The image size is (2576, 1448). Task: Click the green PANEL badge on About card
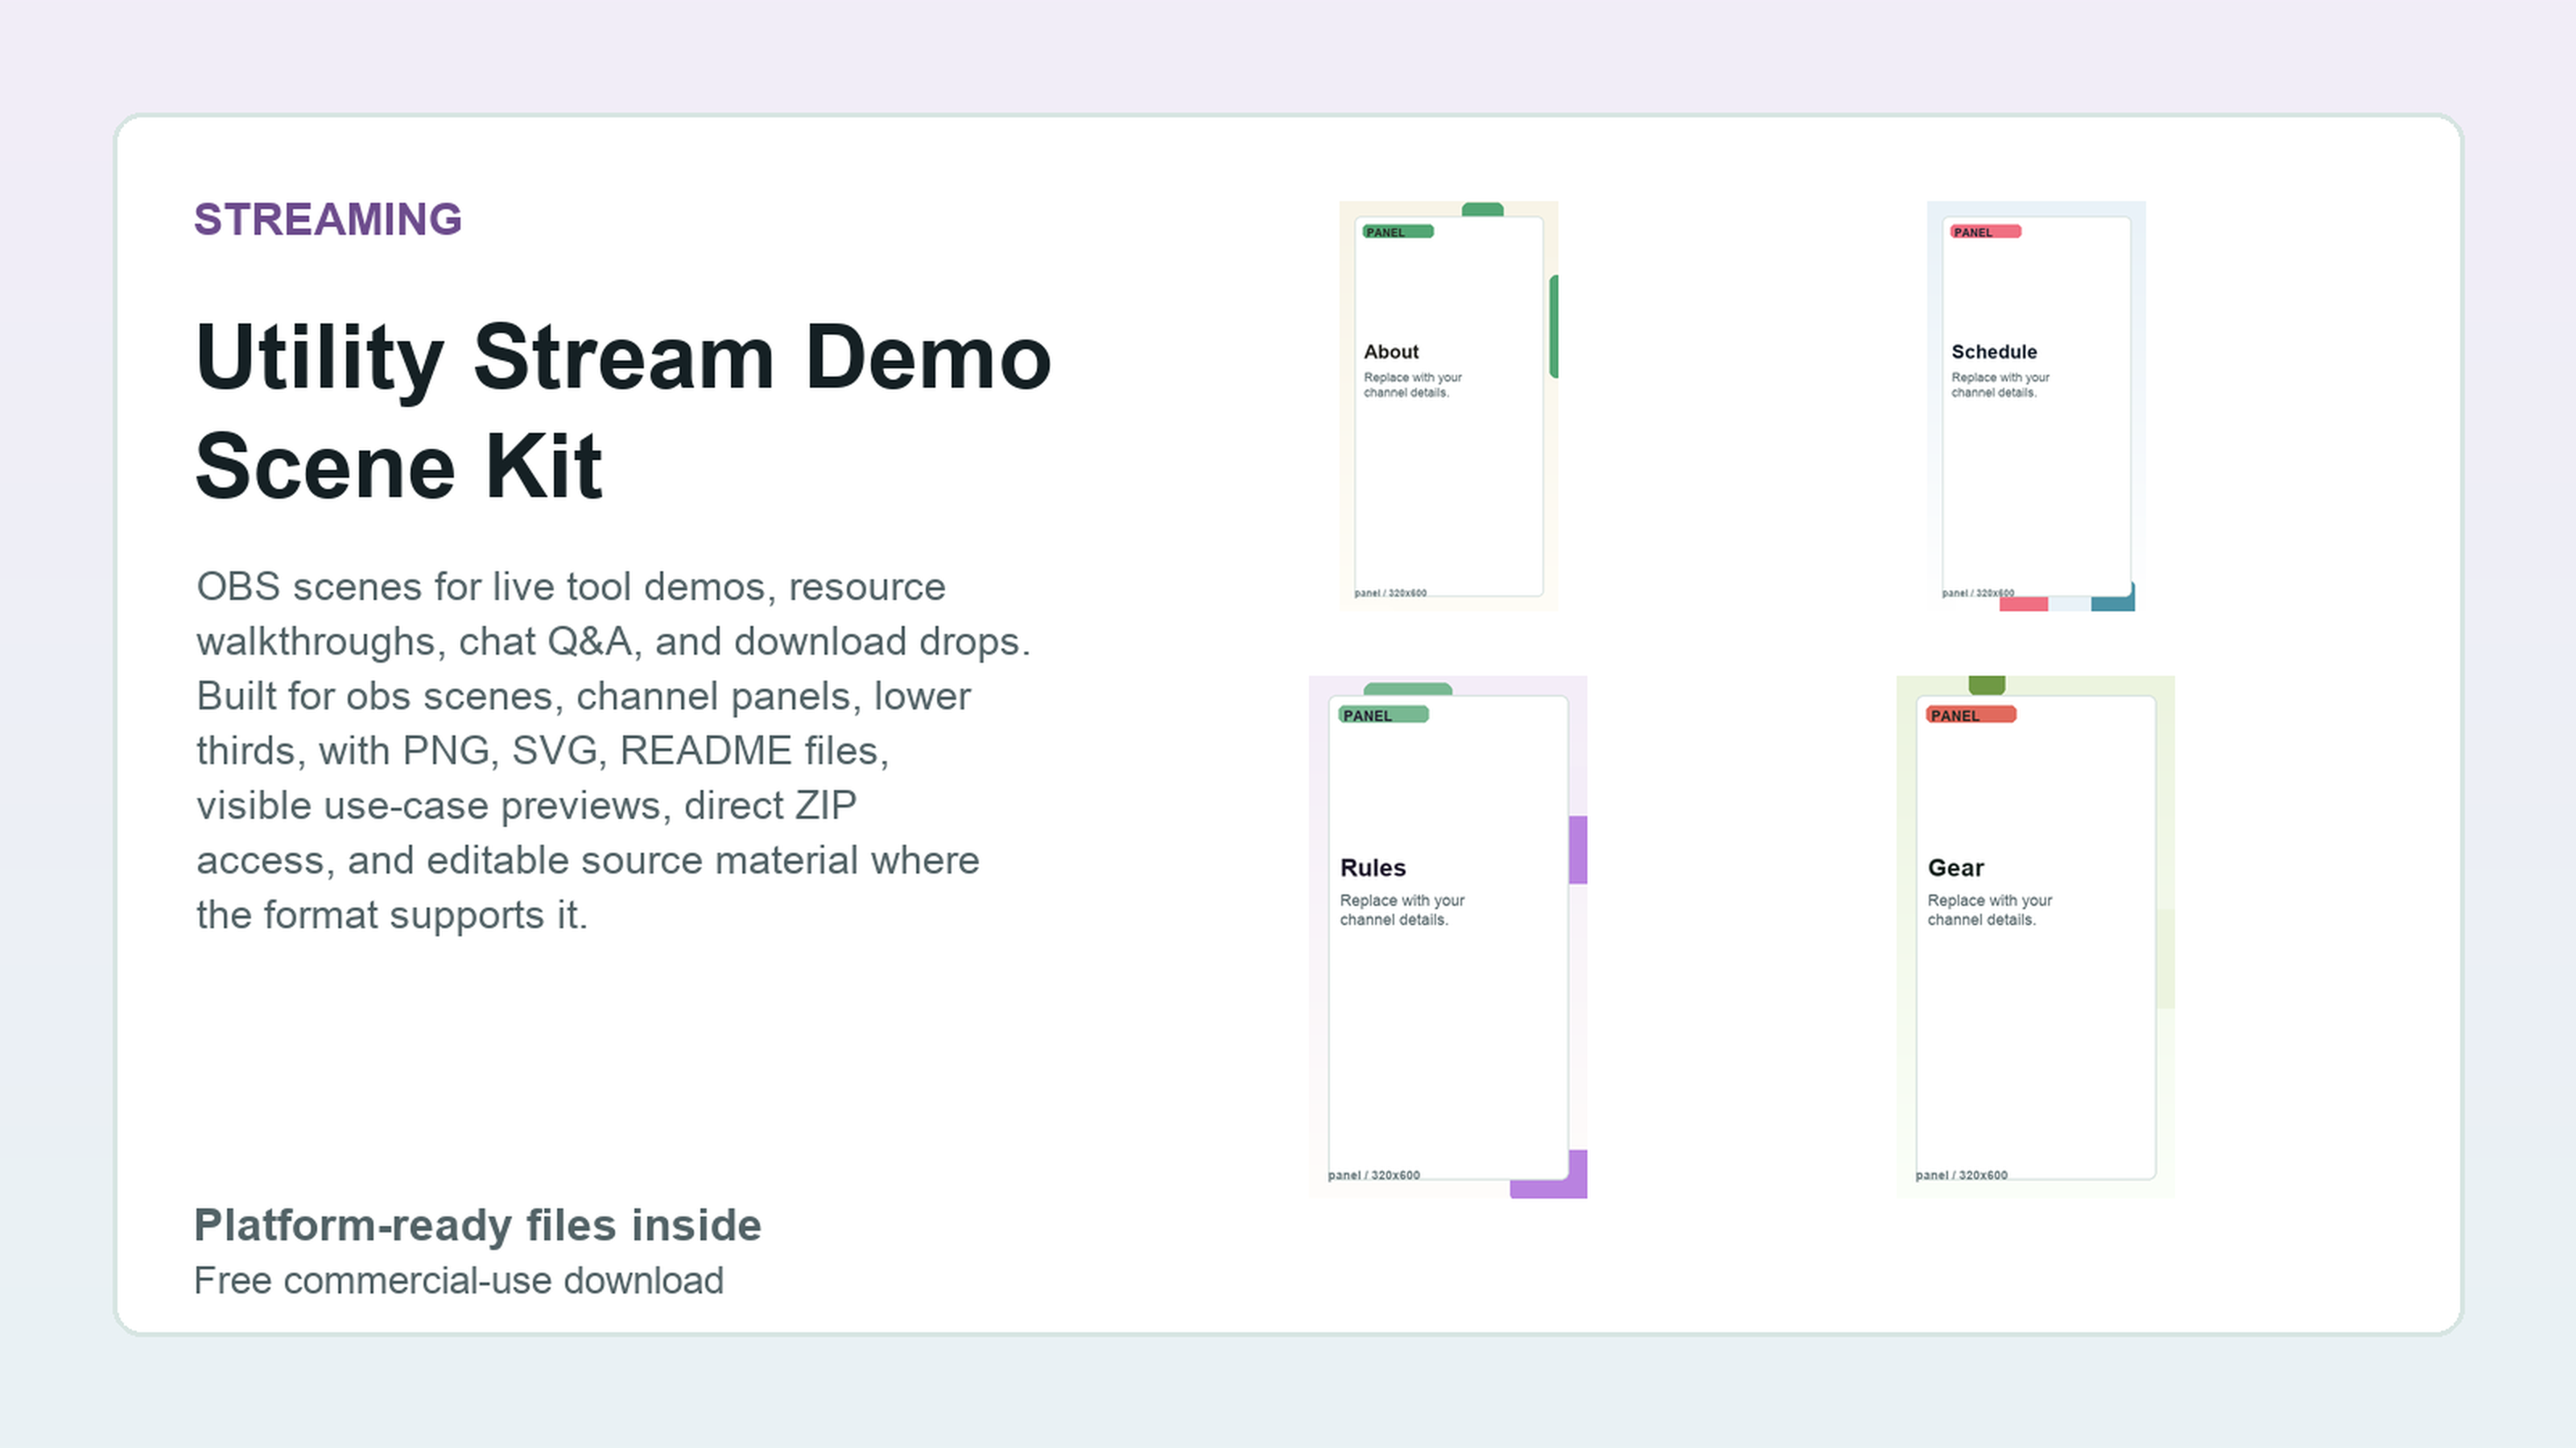click(x=1398, y=232)
